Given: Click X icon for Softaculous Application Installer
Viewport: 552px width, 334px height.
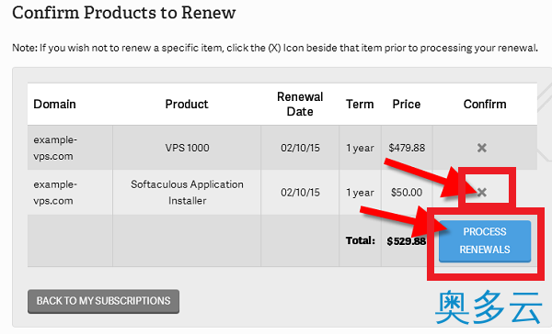Looking at the screenshot, I should (x=481, y=192).
